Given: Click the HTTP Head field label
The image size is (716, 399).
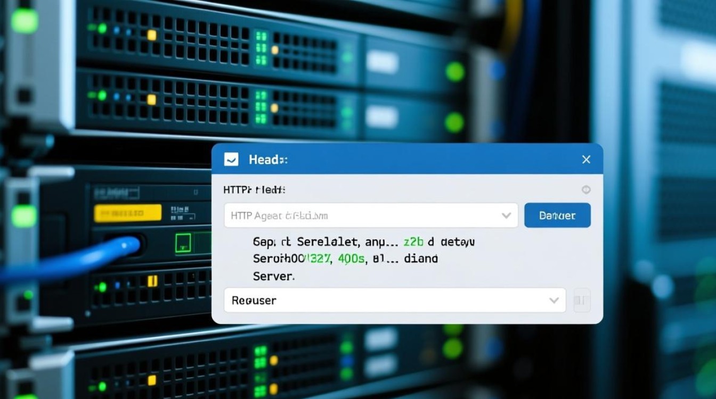Looking at the screenshot, I should [x=254, y=190].
